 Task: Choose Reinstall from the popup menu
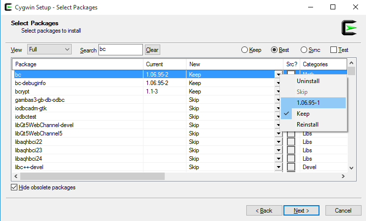[313, 125]
